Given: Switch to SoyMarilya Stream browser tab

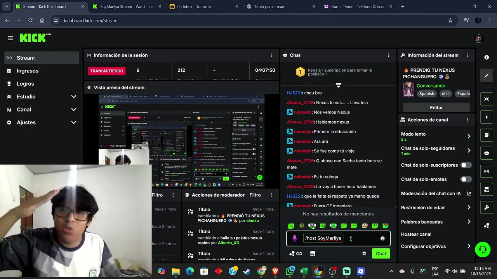Looking at the screenshot, I should [127, 7].
